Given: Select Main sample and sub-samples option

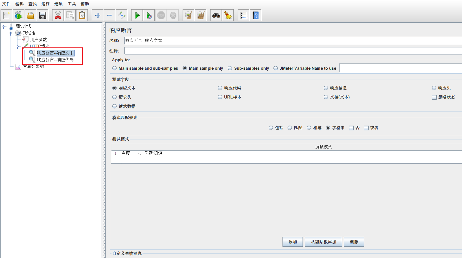Looking at the screenshot, I should (x=145, y=68).
